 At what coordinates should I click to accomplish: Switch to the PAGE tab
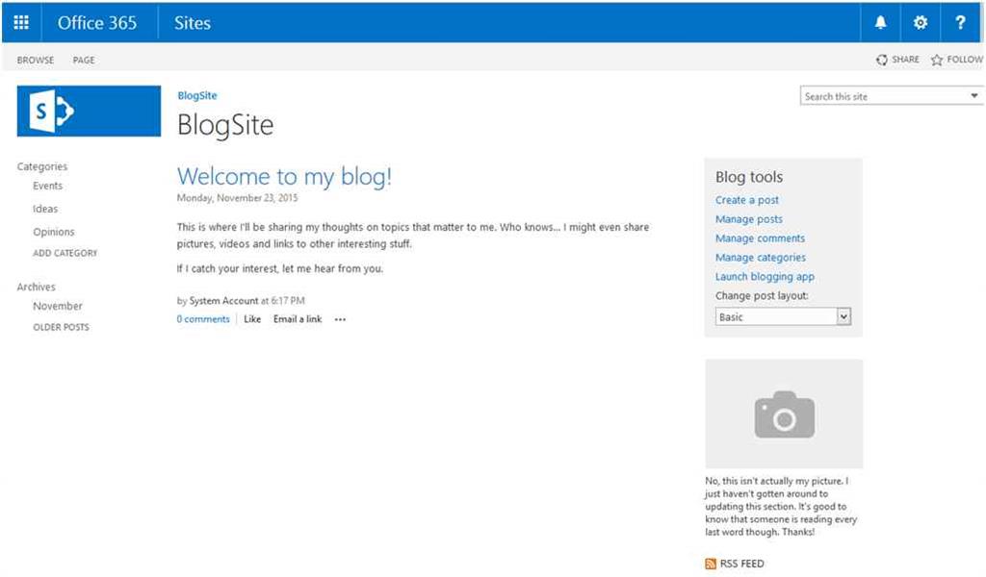84,59
